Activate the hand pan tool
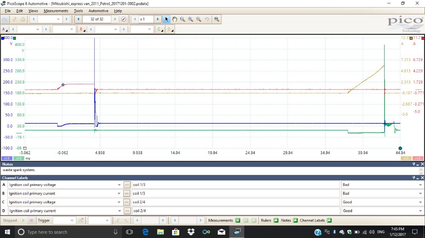Screen dimensions: 425x238 (174, 19)
